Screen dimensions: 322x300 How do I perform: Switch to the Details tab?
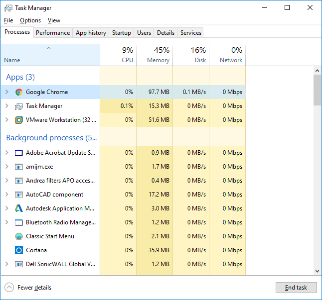[165, 33]
